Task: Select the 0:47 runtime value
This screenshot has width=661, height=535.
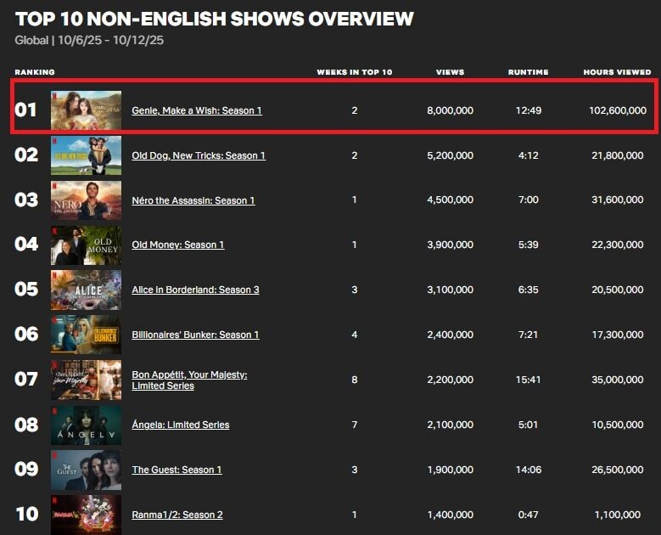Action: click(529, 515)
